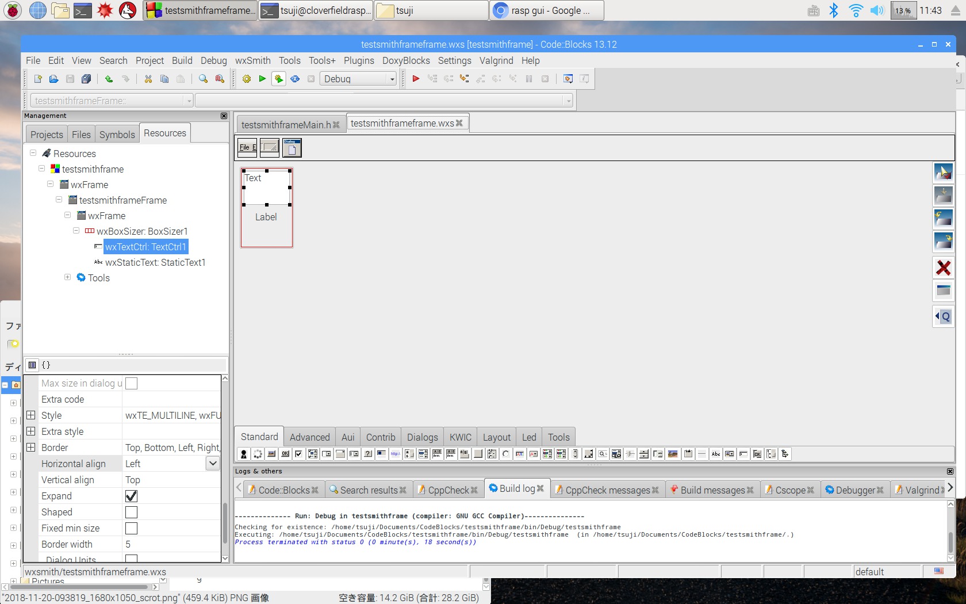Click the Build and run icon
Screen dimensions: 966x604
coord(279,79)
